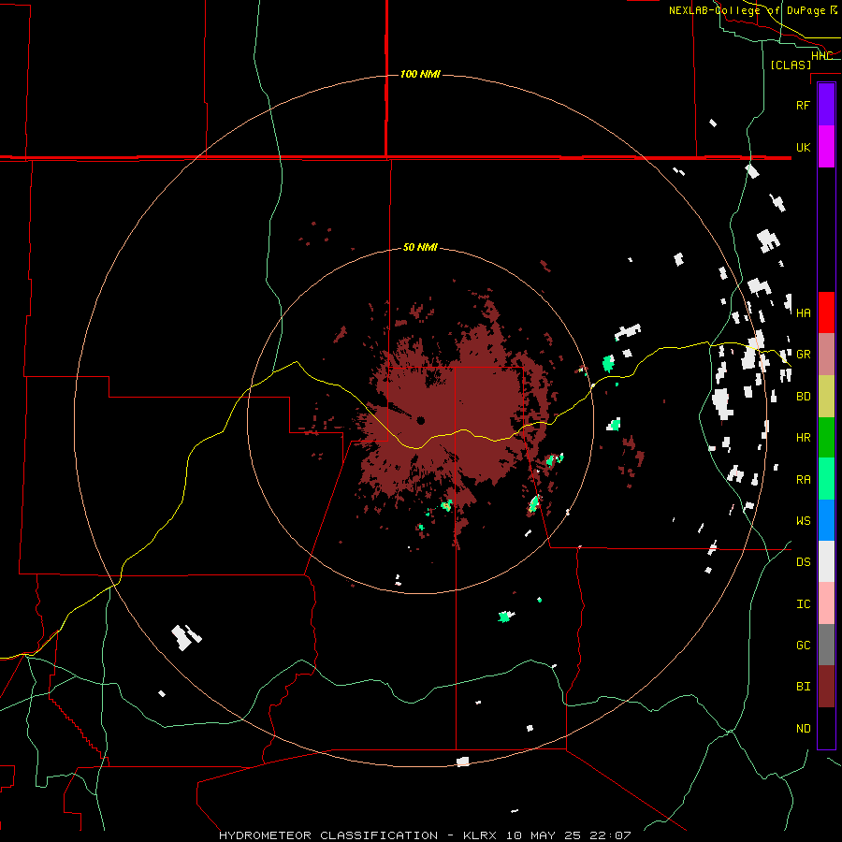Viewport: 842px width, 842px height.
Task: Click the 22:07 timestamp
Action: pyautogui.click(x=612, y=835)
